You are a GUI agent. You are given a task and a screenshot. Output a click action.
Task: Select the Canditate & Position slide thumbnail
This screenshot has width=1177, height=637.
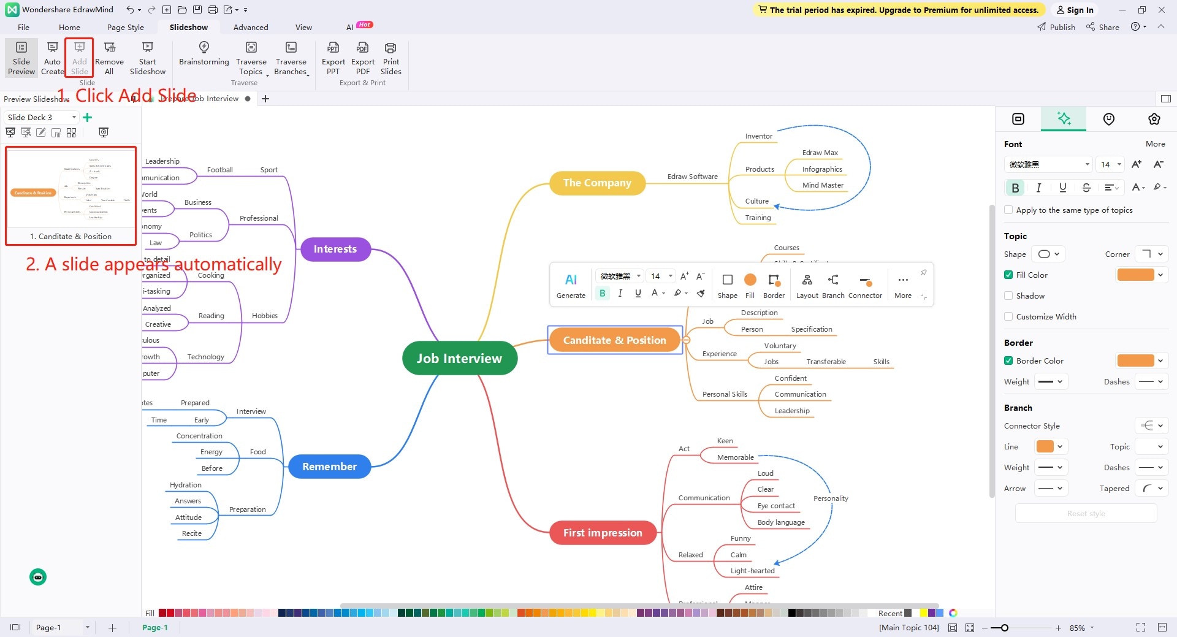(71, 196)
